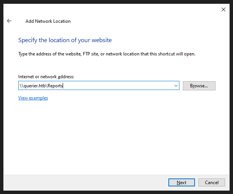Viewport: 233px width, 194px height.
Task: Expand the network address dropdown arrow
Action: (x=176, y=86)
